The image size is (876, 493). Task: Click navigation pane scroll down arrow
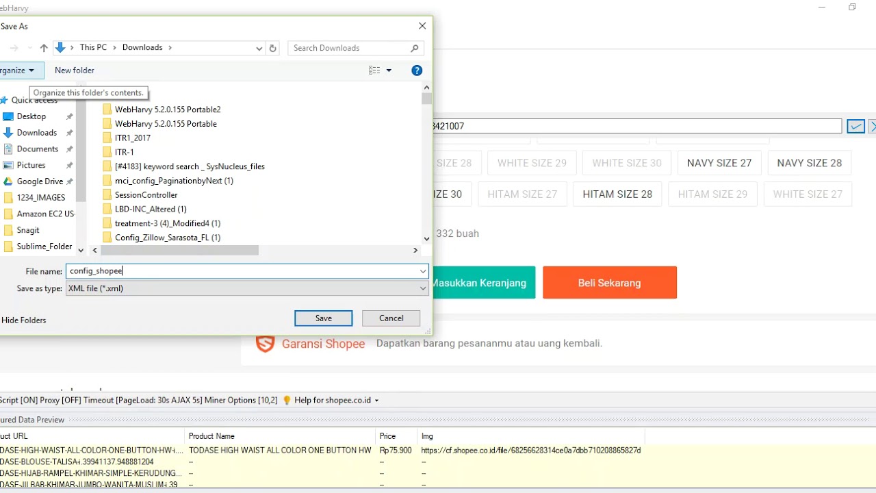click(x=81, y=251)
